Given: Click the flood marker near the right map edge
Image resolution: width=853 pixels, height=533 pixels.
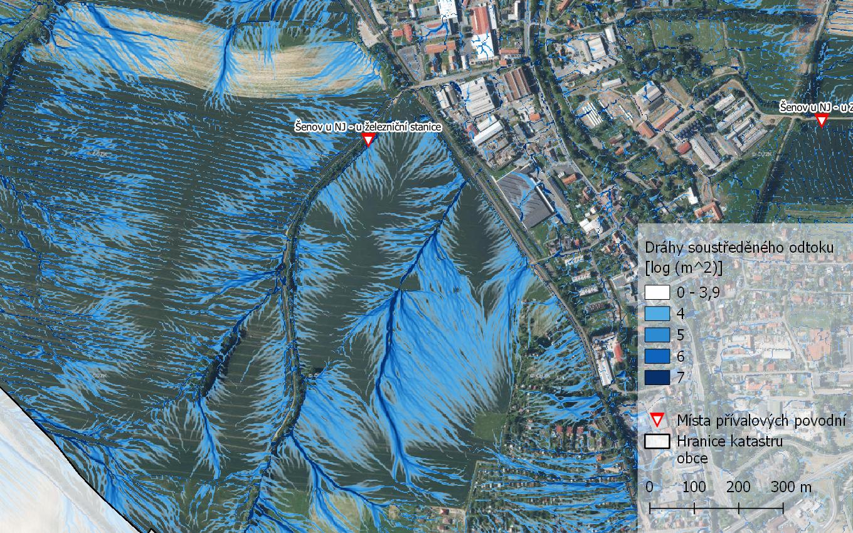Looking at the screenshot, I should pos(821,120).
